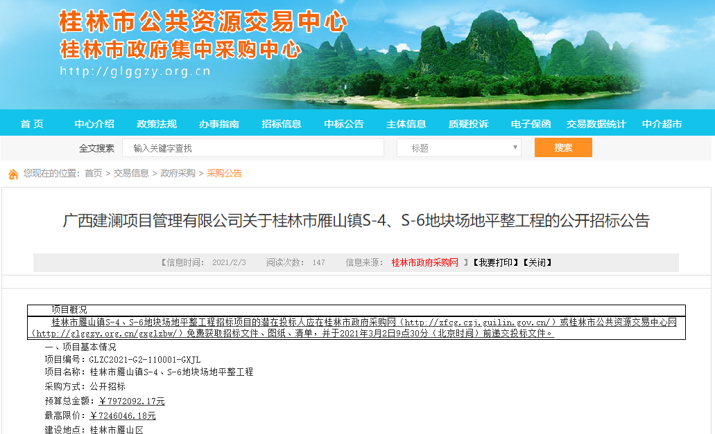Go to 政策法规 in navigation bar
The height and width of the screenshot is (434, 715).
(157, 124)
